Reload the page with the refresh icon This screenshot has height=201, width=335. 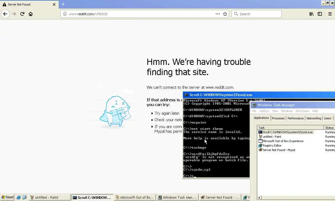point(22,14)
